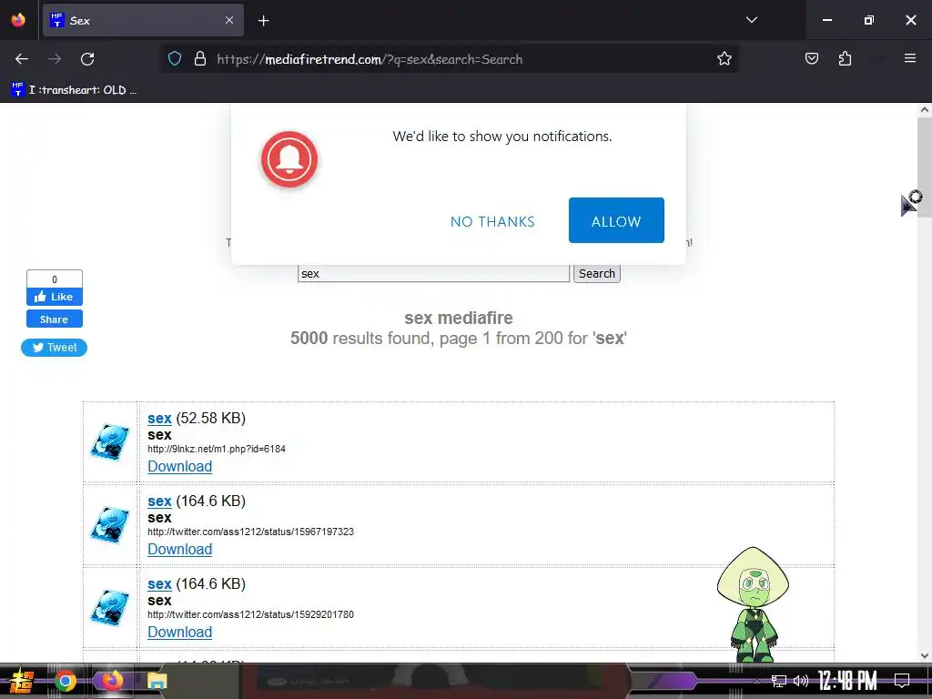Click the scrollbar down arrow
The image size is (932, 699).
924,655
